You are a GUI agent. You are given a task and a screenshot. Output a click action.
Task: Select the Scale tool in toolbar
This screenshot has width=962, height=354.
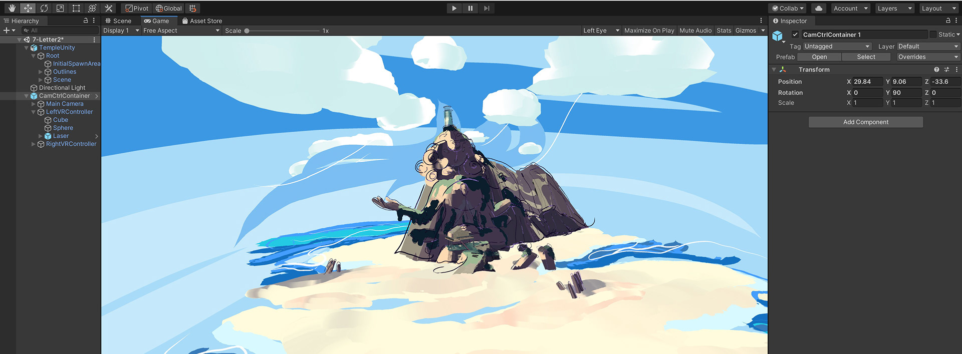(60, 8)
